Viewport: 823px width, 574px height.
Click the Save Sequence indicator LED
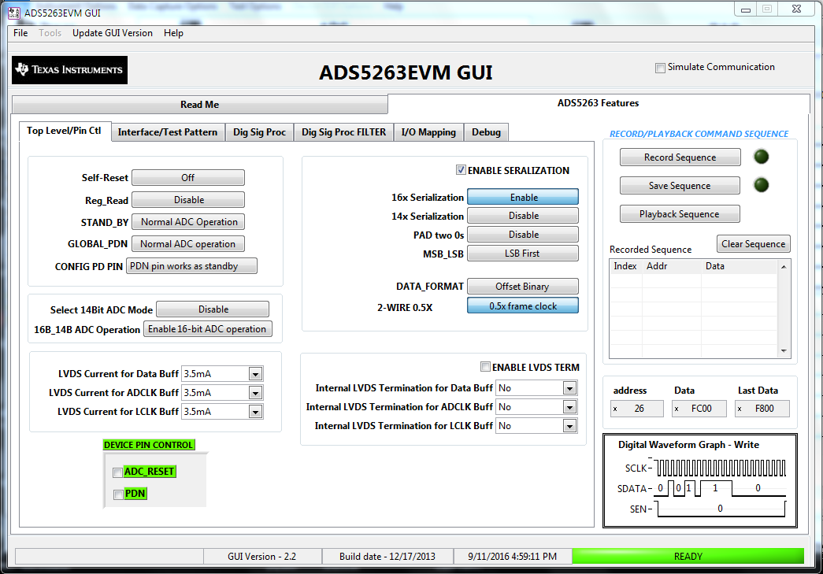pos(761,185)
